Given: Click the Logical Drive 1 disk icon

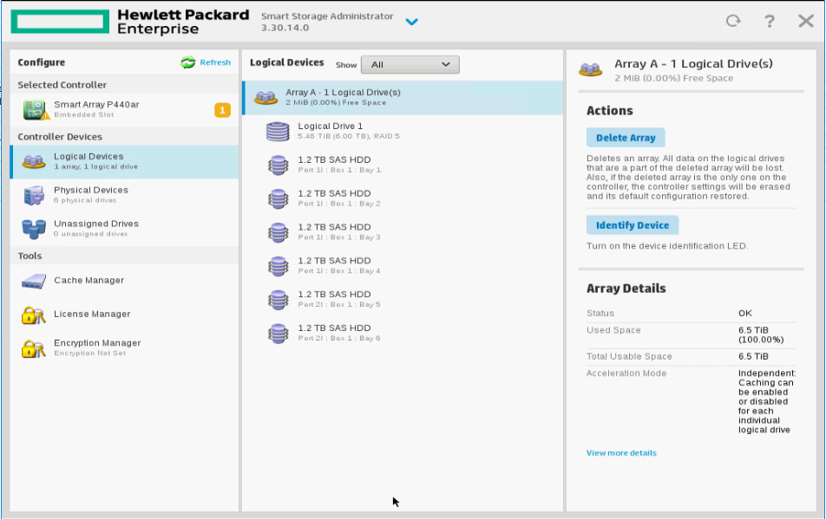Looking at the screenshot, I should 278,132.
